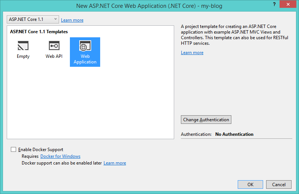Enable Docker Support checkbox
Screen dimensions: 299x194
tap(13, 150)
